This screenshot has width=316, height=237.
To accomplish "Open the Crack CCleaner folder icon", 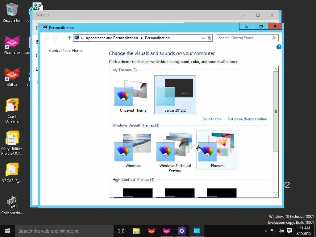I will tap(12, 110).
